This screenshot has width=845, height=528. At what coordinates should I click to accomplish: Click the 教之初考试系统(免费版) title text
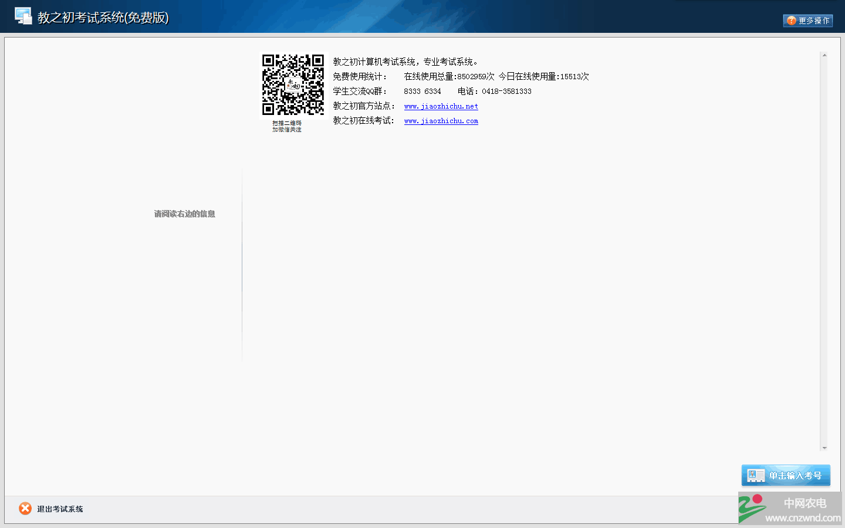103,18
